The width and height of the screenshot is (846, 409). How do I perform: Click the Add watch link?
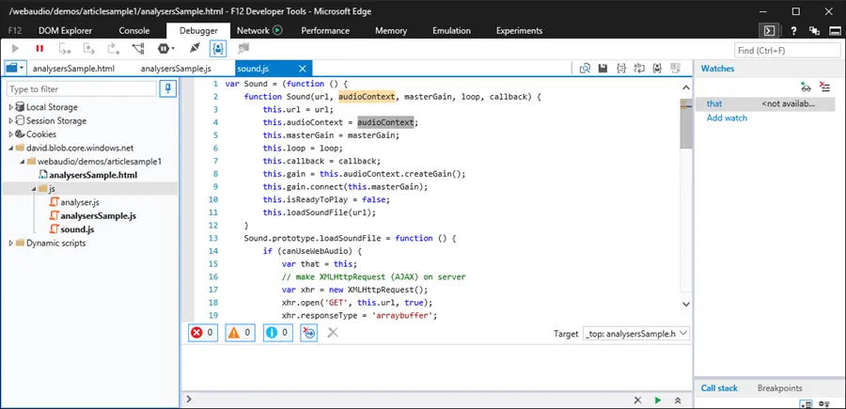pos(727,118)
